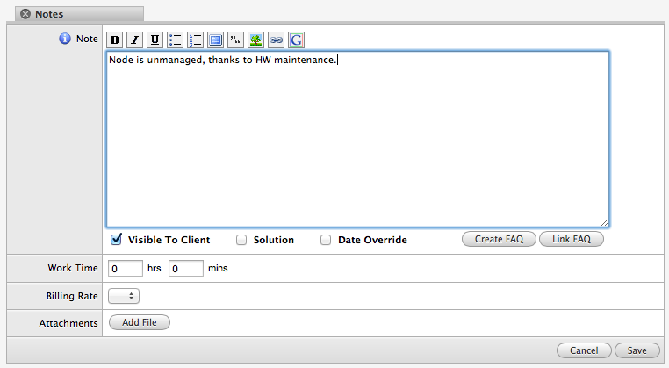Click the Create FAQ button
The width and height of the screenshot is (669, 368).
[x=499, y=239]
